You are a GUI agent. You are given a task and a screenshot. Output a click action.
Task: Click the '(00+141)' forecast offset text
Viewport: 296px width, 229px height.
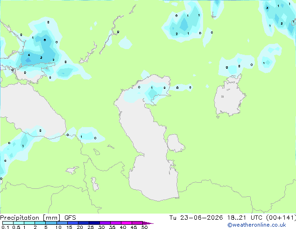point(281,218)
